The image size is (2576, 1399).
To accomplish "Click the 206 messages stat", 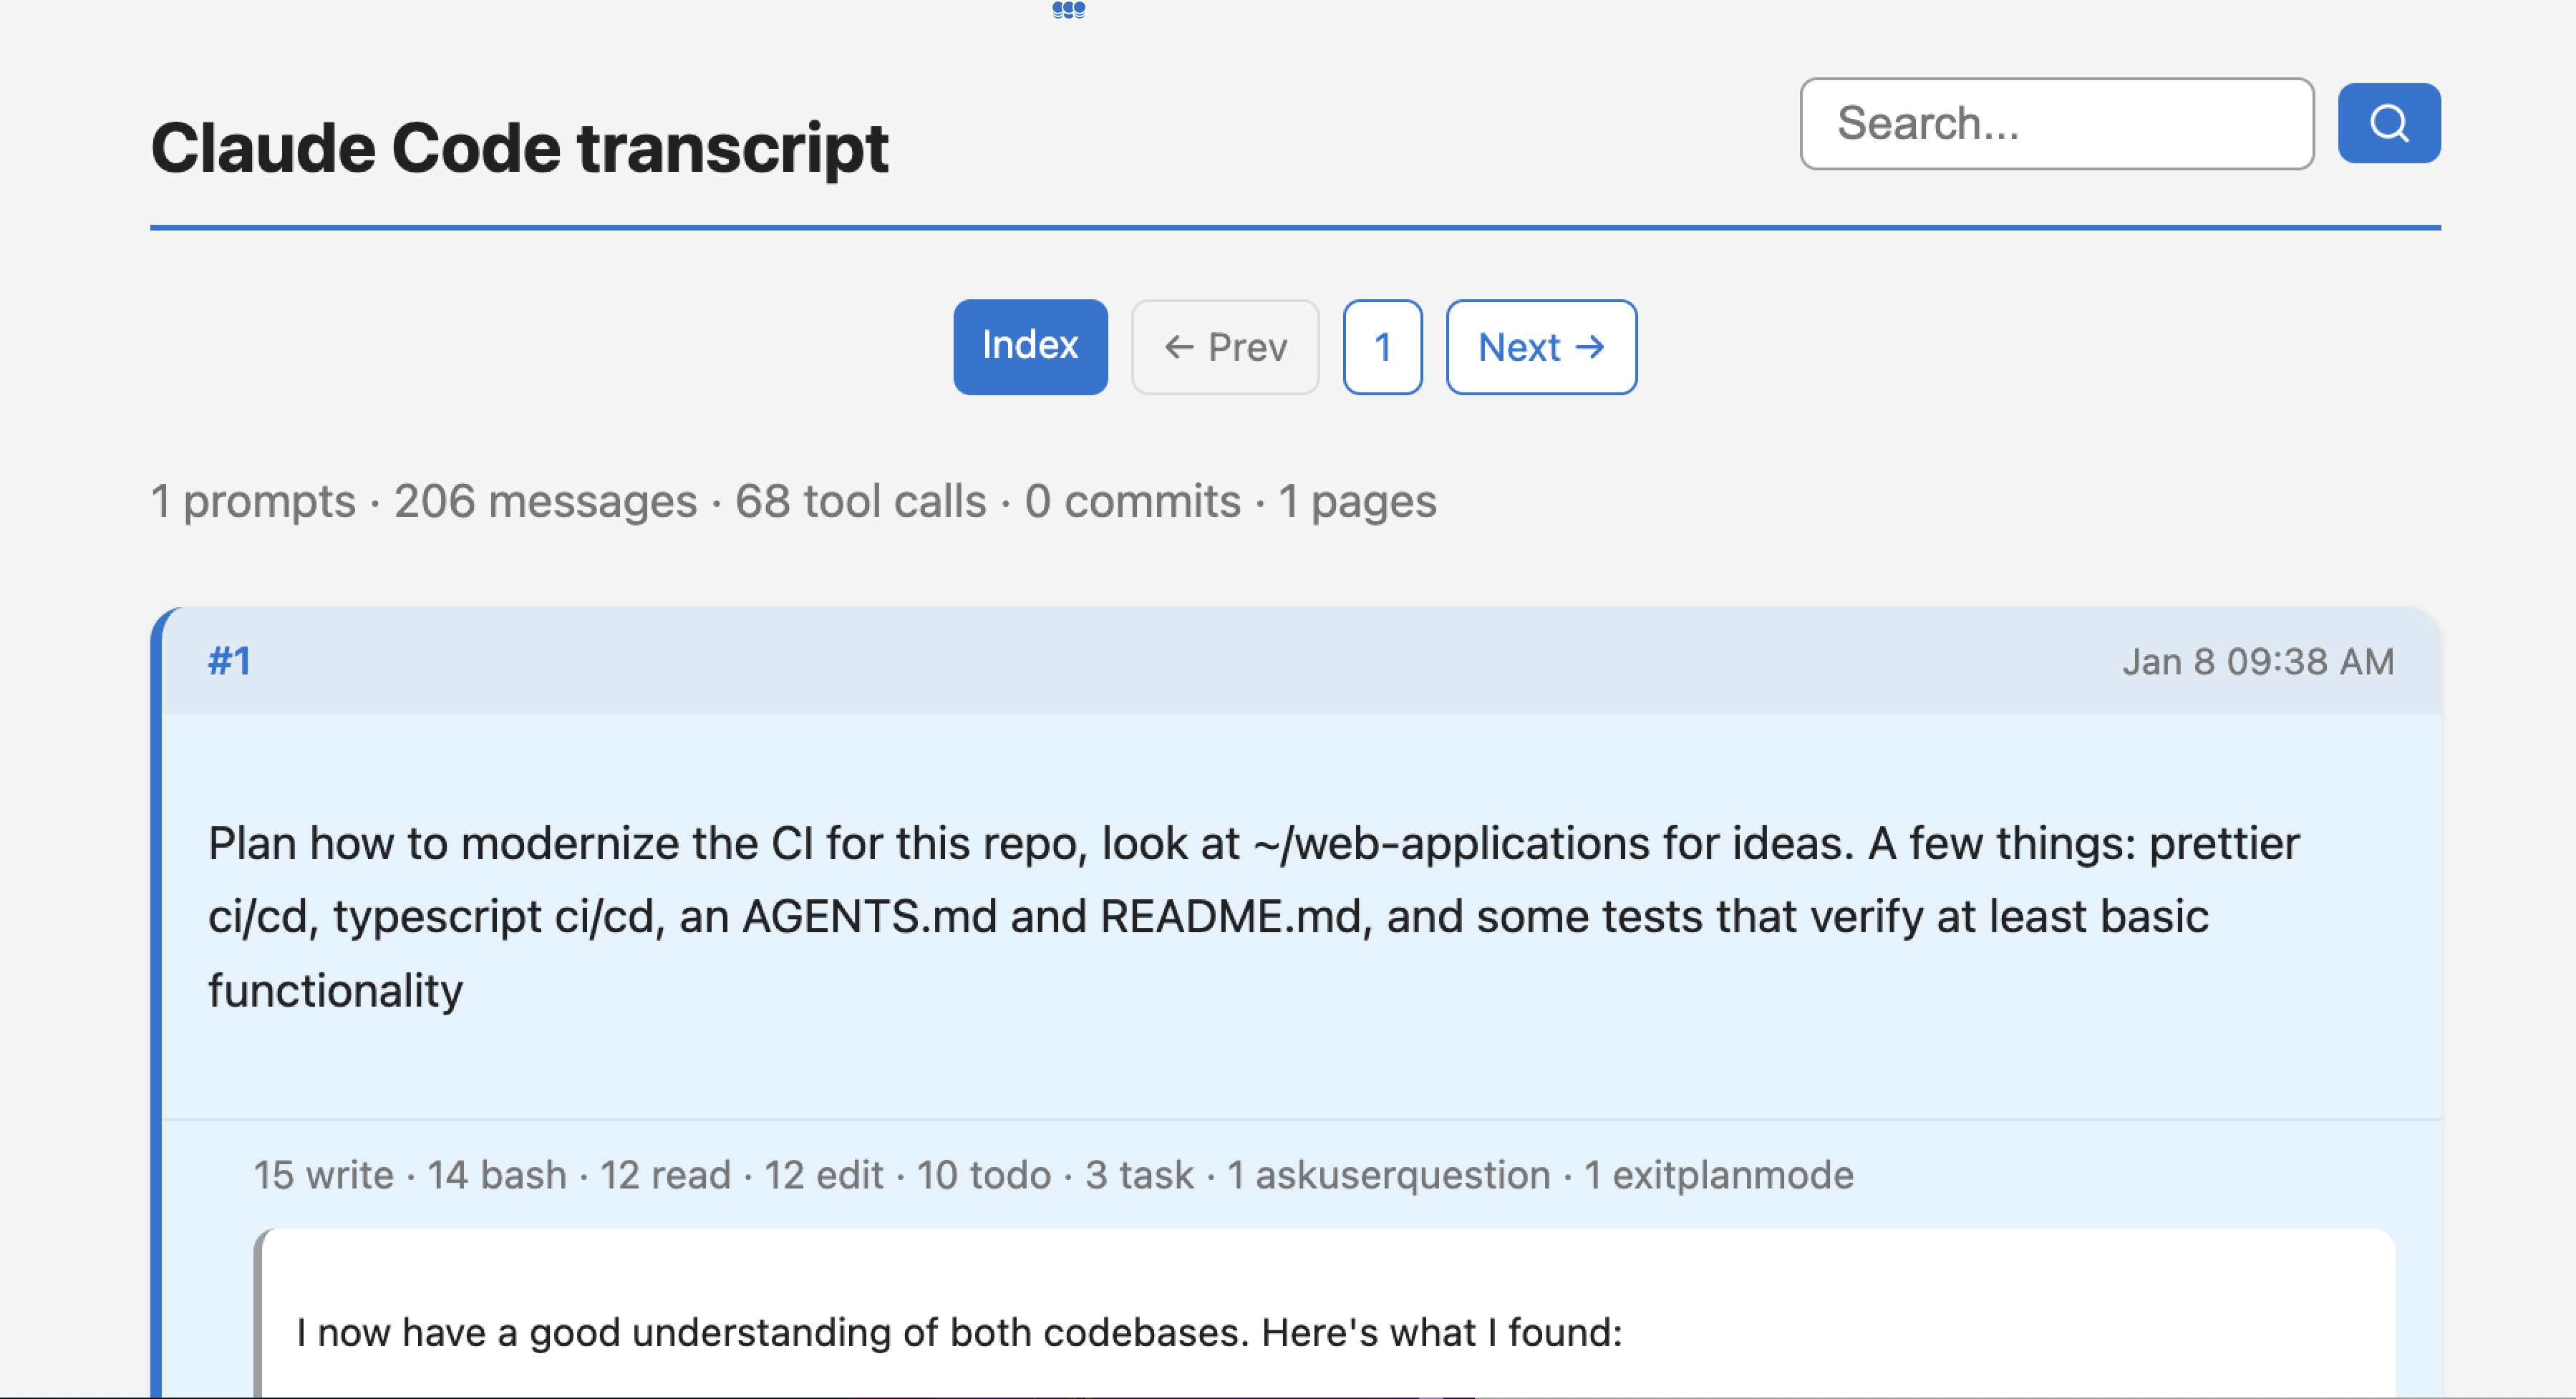I will click(546, 501).
